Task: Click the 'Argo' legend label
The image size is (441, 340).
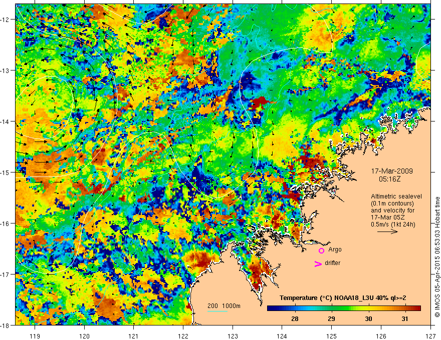Action: 335,249
